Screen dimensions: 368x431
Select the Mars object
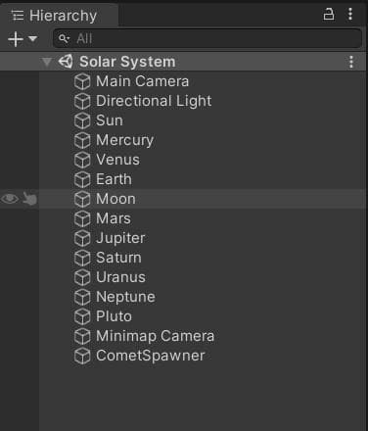coord(114,218)
